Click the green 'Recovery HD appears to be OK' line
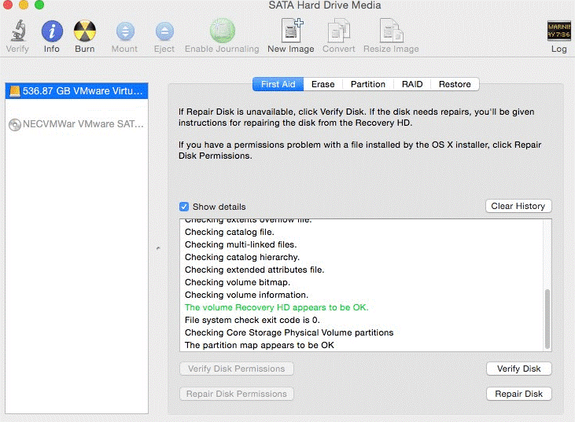This screenshot has height=422, width=575. [x=277, y=307]
